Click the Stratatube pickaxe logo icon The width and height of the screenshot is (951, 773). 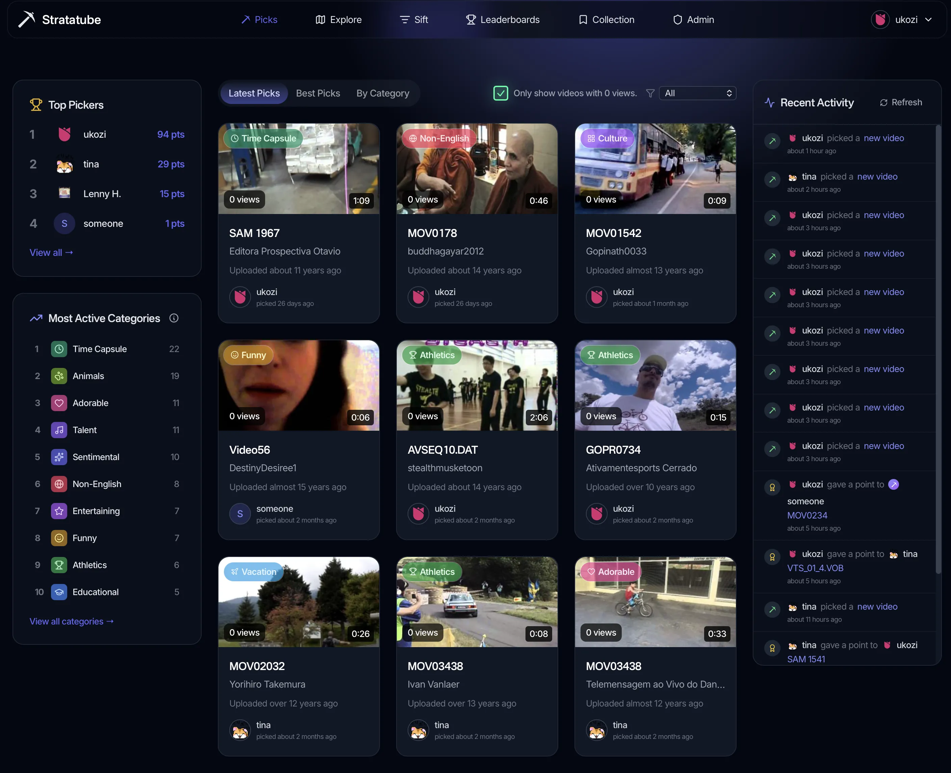[27, 19]
